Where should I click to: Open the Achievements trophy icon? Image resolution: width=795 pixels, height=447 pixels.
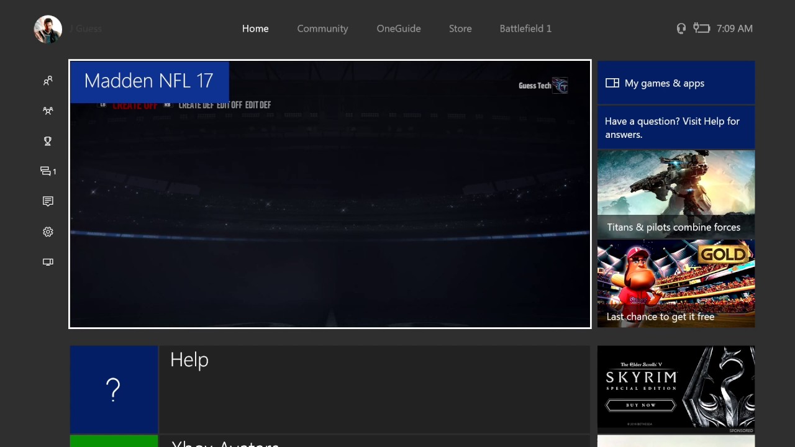[x=48, y=141]
